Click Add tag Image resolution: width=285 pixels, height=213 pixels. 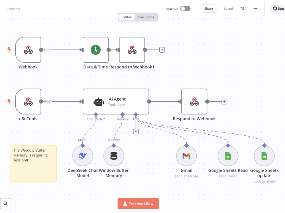13,9
